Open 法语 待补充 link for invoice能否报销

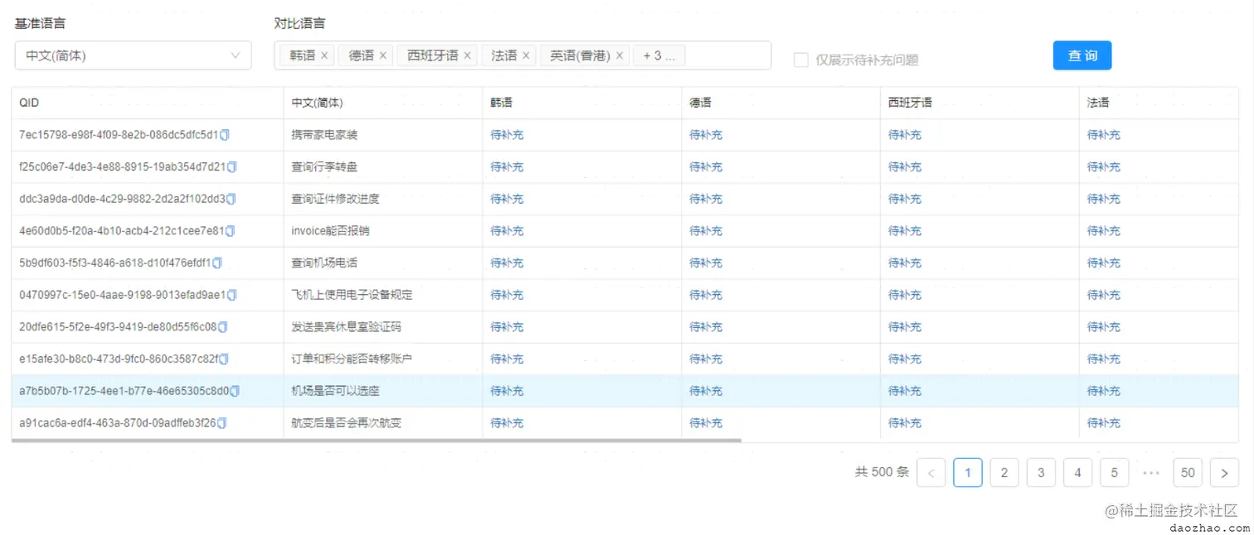[1104, 231]
